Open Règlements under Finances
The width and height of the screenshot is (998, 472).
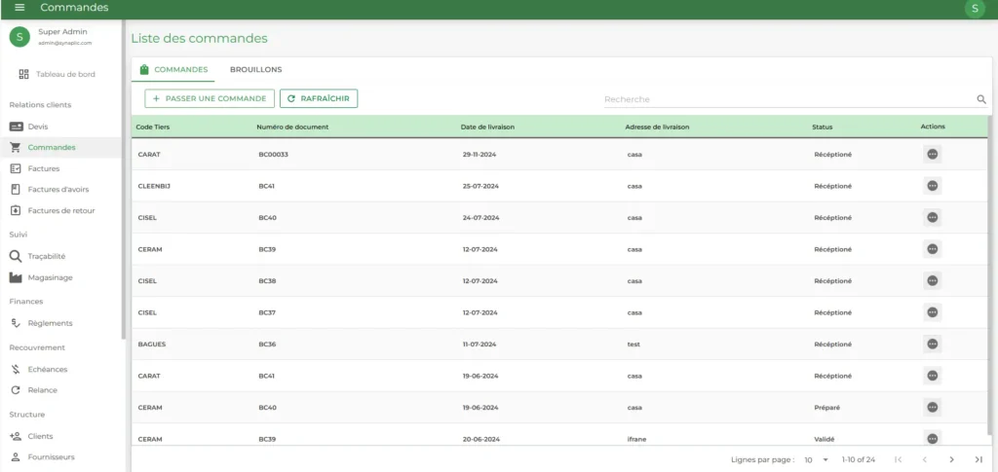tap(61, 323)
